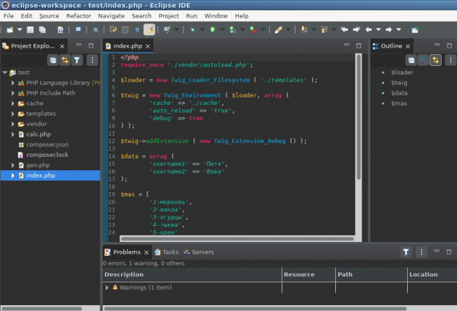Click the editor vertical scrollbar
Image resolution: width=457 pixels, height=311 pixels.
click(x=359, y=117)
